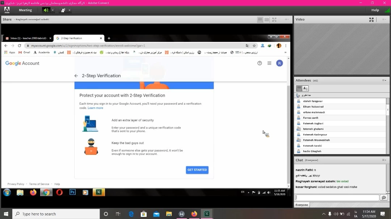Toggle Share pod full screen icon
The width and height of the screenshot is (391, 219).
274,19
